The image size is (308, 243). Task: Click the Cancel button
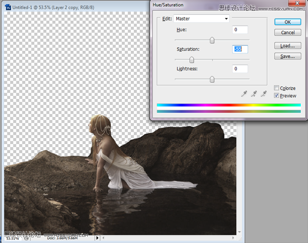pos(287,32)
